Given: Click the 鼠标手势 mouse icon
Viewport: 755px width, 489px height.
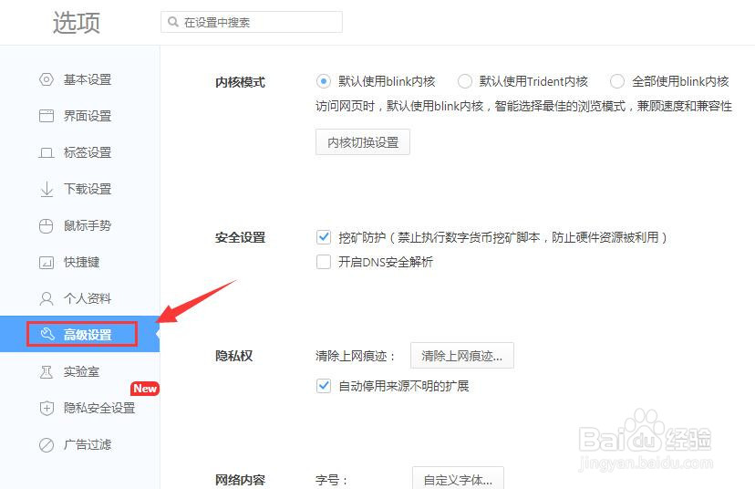Looking at the screenshot, I should click(47, 226).
